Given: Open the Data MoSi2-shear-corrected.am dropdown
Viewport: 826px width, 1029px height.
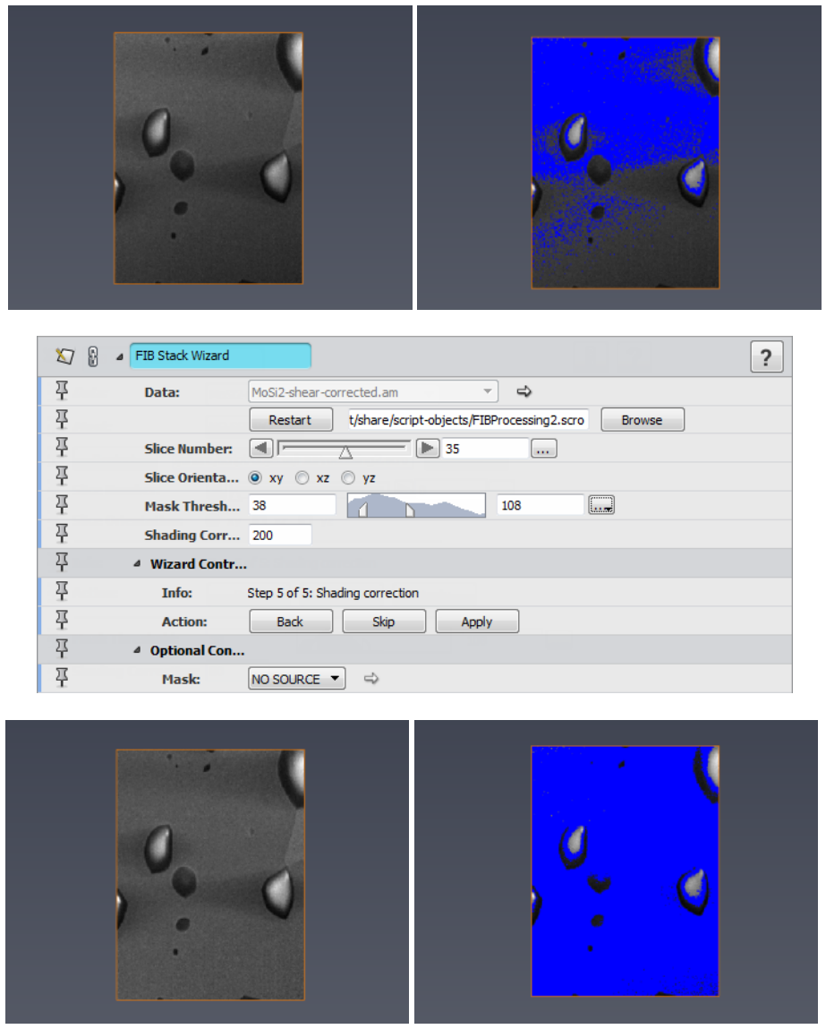Looking at the screenshot, I should pos(373,391).
